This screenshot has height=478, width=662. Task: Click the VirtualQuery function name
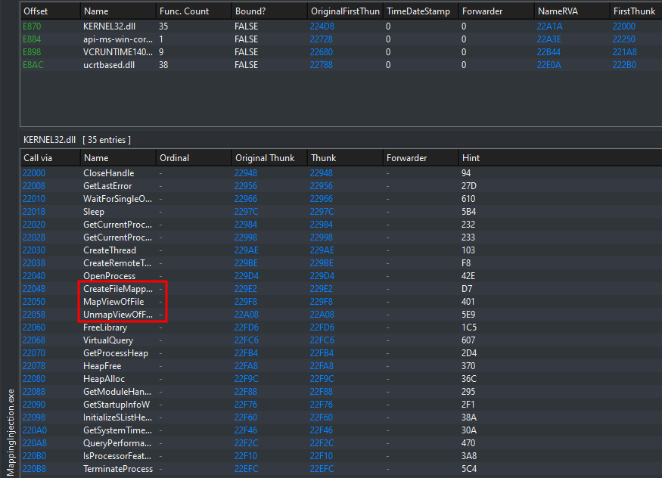click(107, 340)
